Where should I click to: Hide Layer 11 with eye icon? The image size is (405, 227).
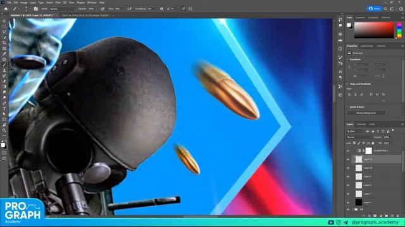pos(348,160)
